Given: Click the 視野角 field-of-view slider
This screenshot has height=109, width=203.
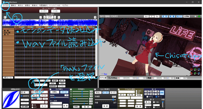Looking at the screenshot, I should pos(59,97).
